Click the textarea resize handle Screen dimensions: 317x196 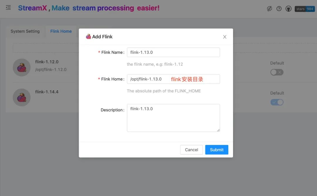point(218,131)
